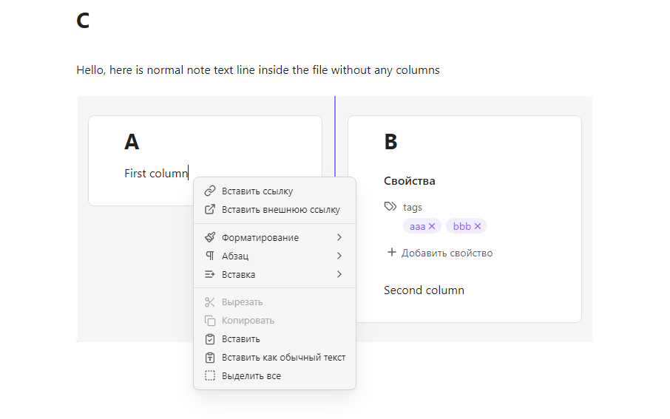Click Добавить свойство button
This screenshot has width=670, height=419.
click(x=440, y=253)
